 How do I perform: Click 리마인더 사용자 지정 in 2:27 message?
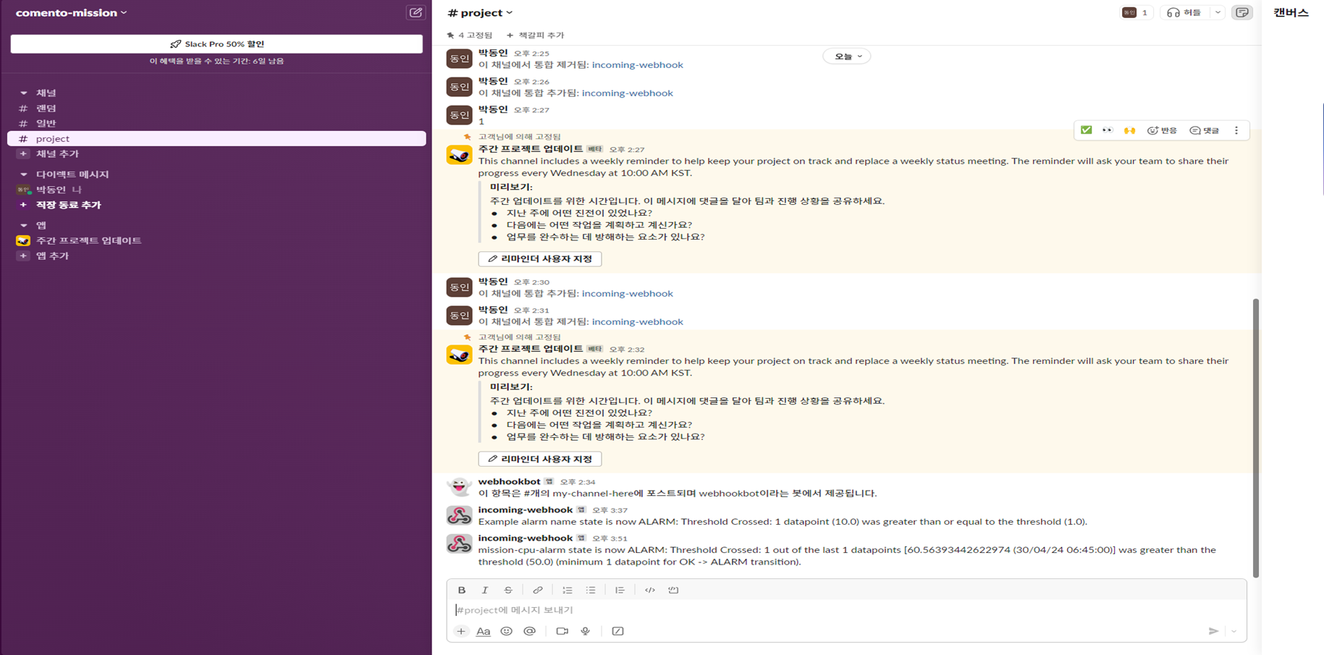(x=540, y=258)
